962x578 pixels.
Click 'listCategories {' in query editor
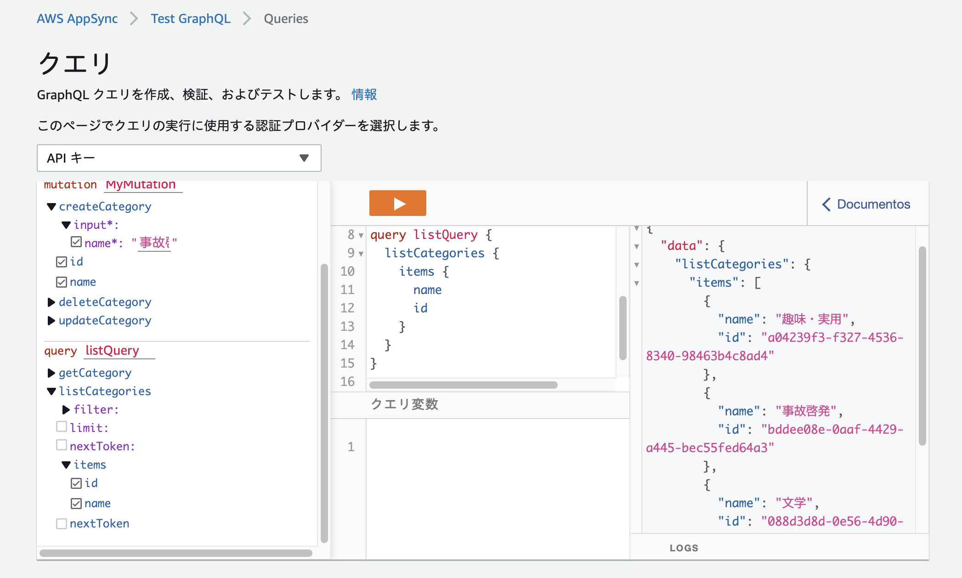[x=442, y=253]
